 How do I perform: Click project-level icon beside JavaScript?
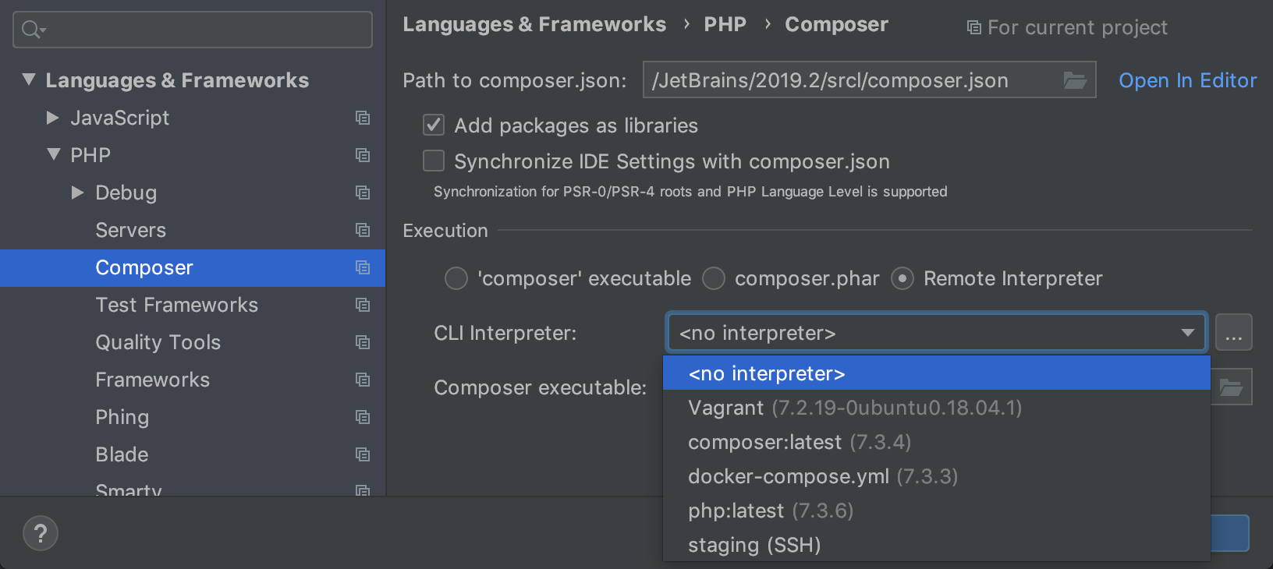point(363,118)
